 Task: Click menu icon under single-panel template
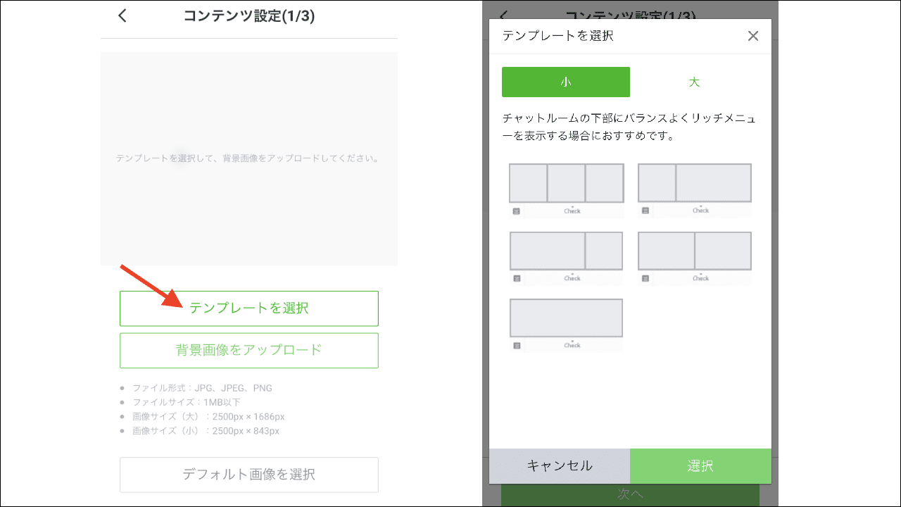(x=516, y=346)
